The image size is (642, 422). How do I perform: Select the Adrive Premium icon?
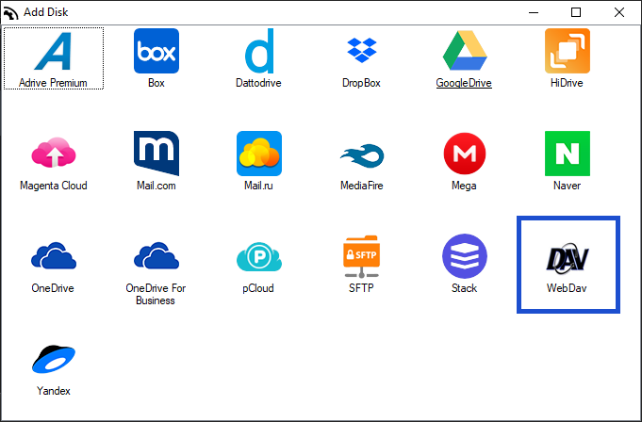(x=53, y=51)
